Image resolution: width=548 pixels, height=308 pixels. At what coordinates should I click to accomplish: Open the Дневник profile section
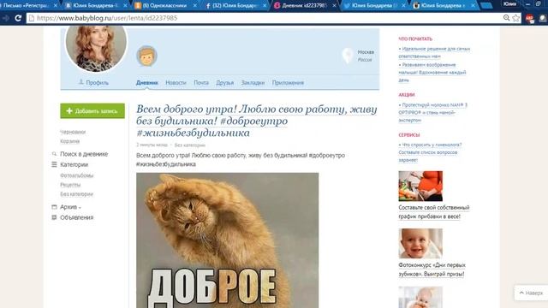(x=146, y=83)
